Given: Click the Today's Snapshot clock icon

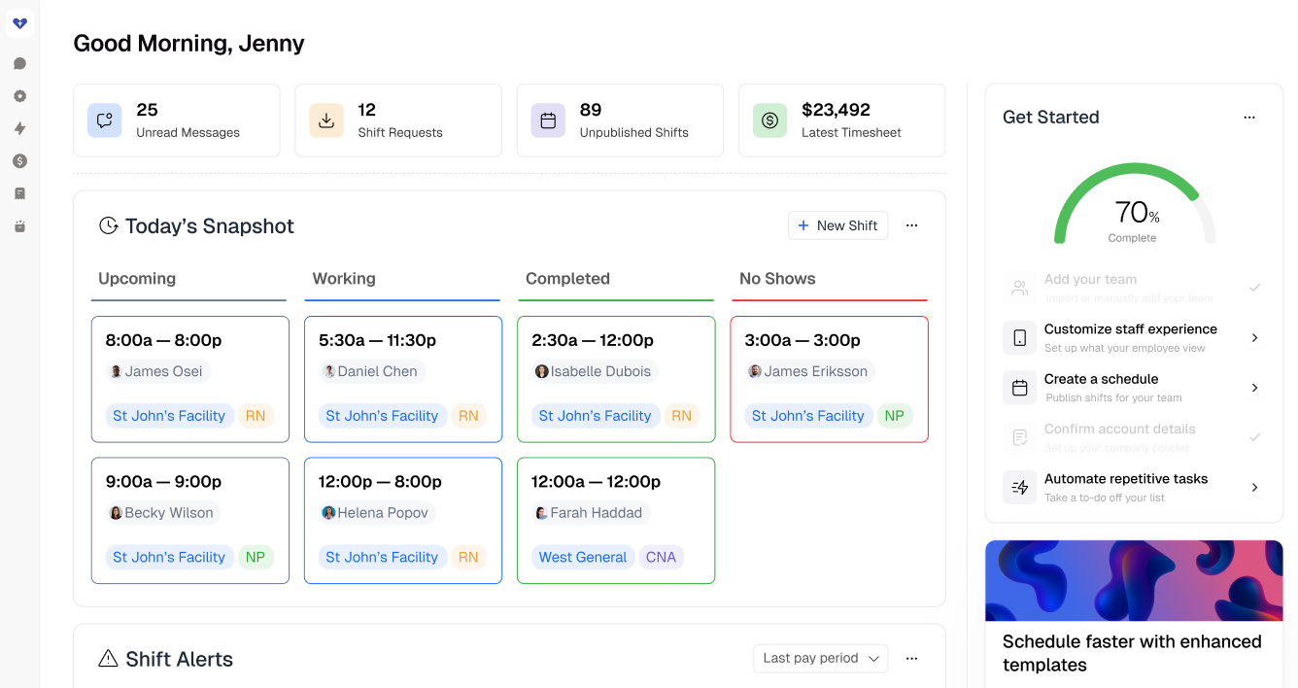Looking at the screenshot, I should point(109,225).
